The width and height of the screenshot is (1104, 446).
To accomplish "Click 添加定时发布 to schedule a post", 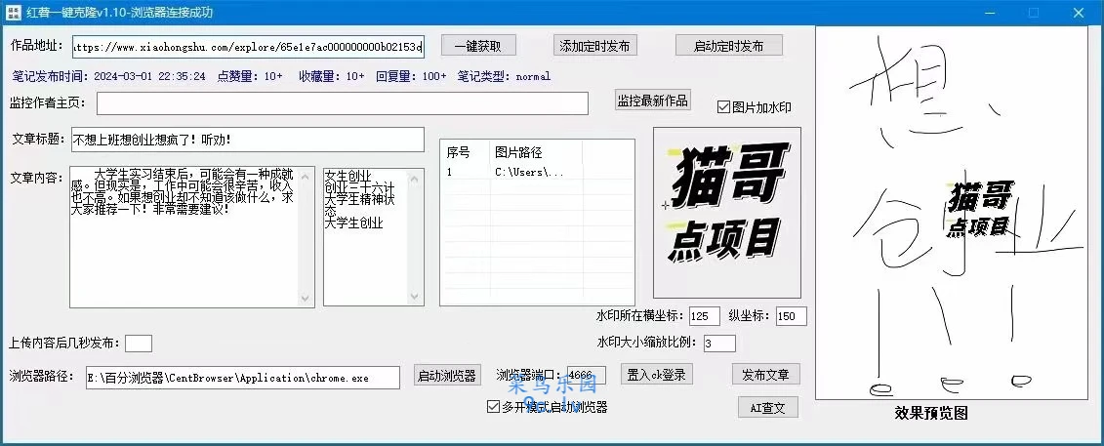I will [x=593, y=46].
